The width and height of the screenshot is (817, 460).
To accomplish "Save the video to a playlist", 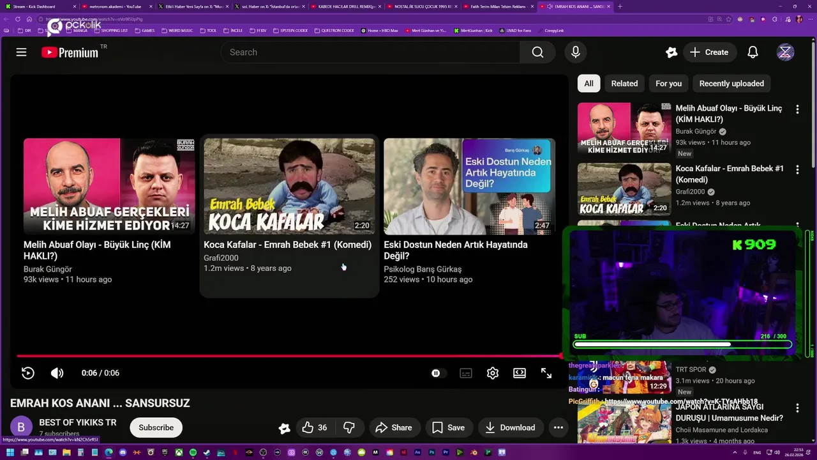I will point(448,427).
